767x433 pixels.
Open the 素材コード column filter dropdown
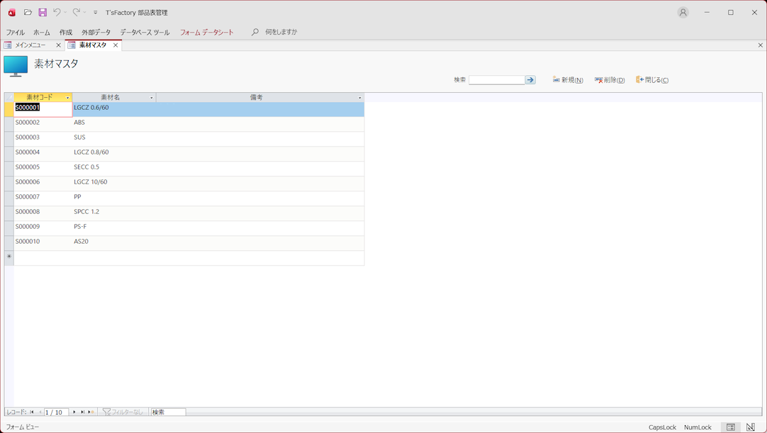(68, 98)
